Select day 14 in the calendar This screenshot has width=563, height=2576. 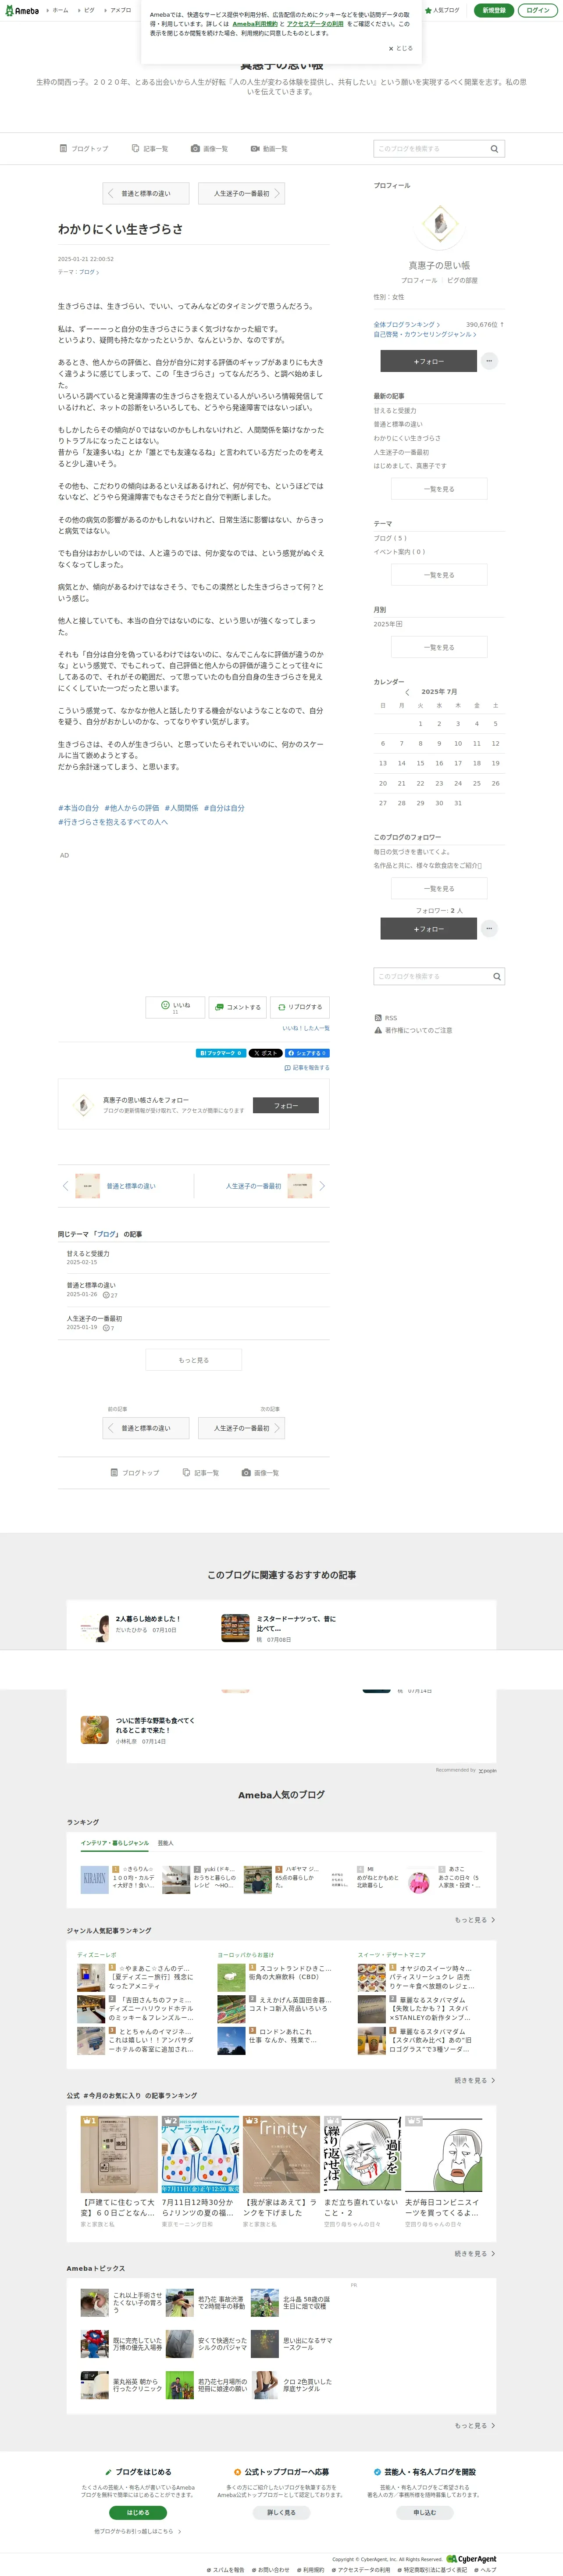point(401,763)
